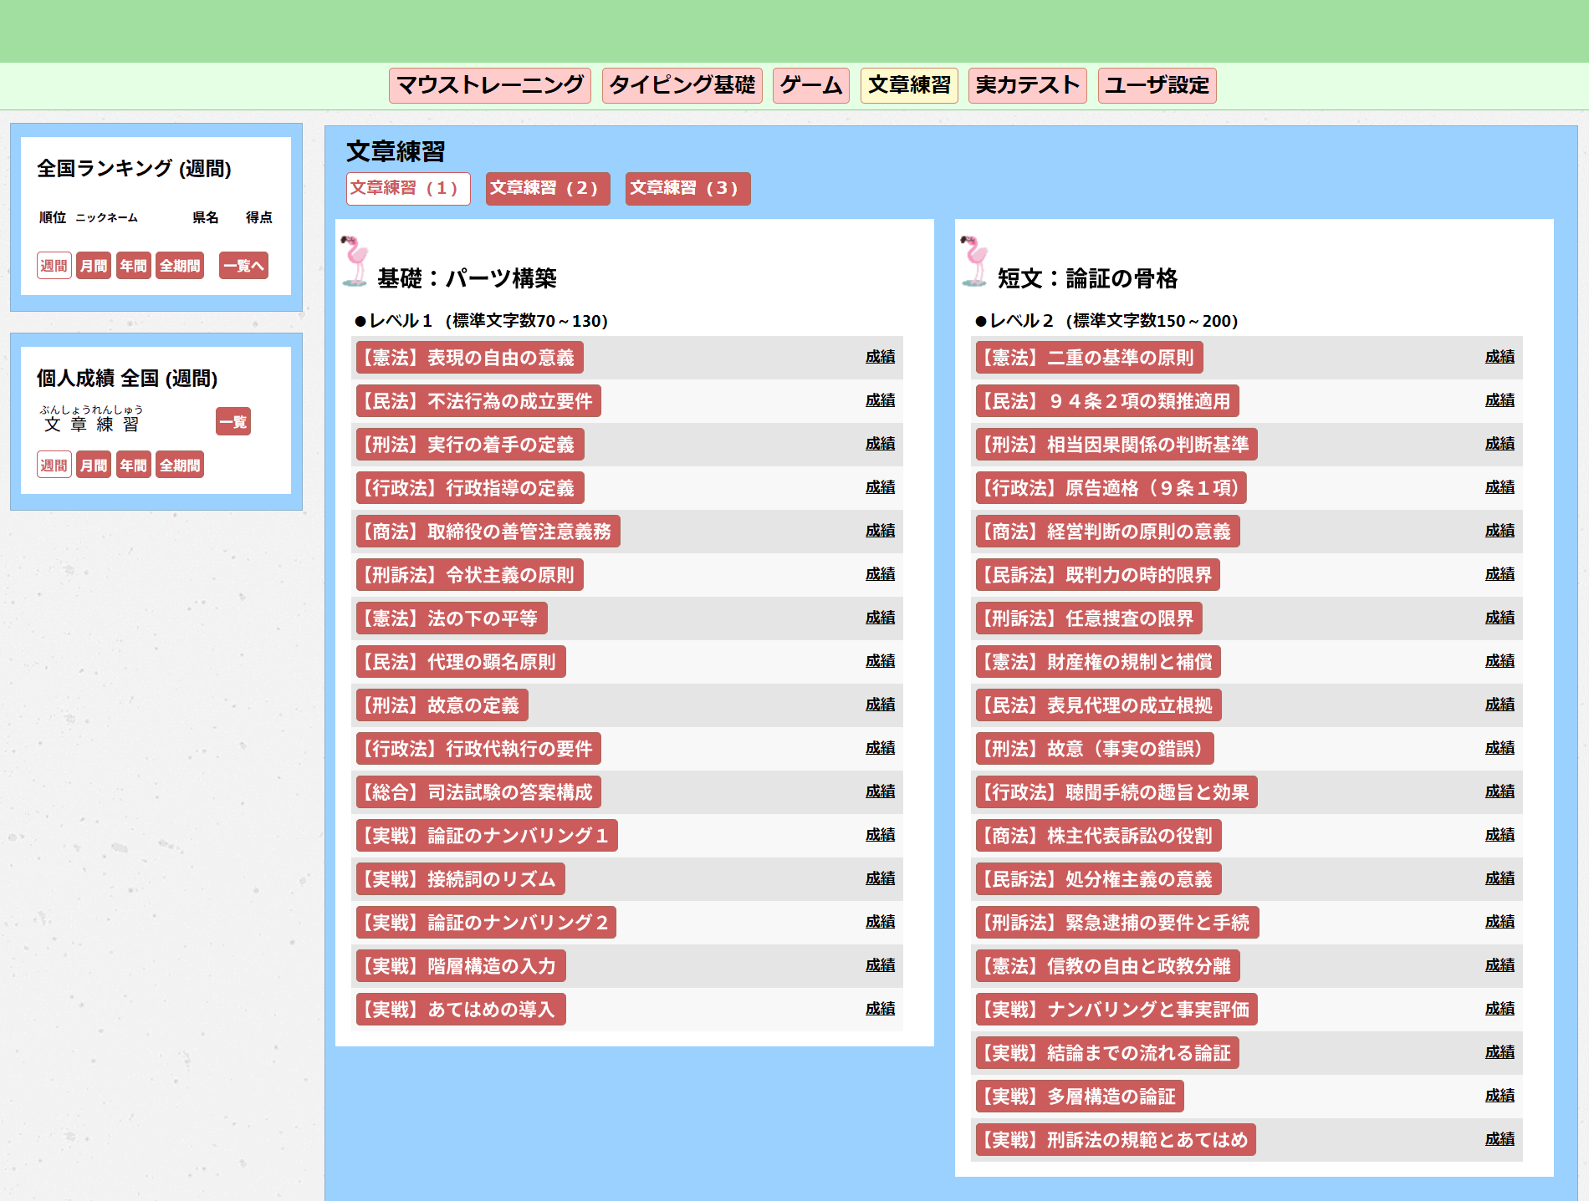Image resolution: width=1589 pixels, height=1201 pixels.
Task: Go to the 実力テスト section
Action: coord(1027,85)
